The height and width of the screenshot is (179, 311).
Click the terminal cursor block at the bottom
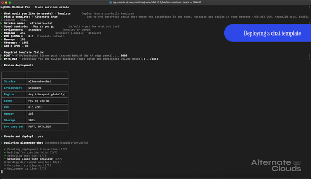[2, 172]
